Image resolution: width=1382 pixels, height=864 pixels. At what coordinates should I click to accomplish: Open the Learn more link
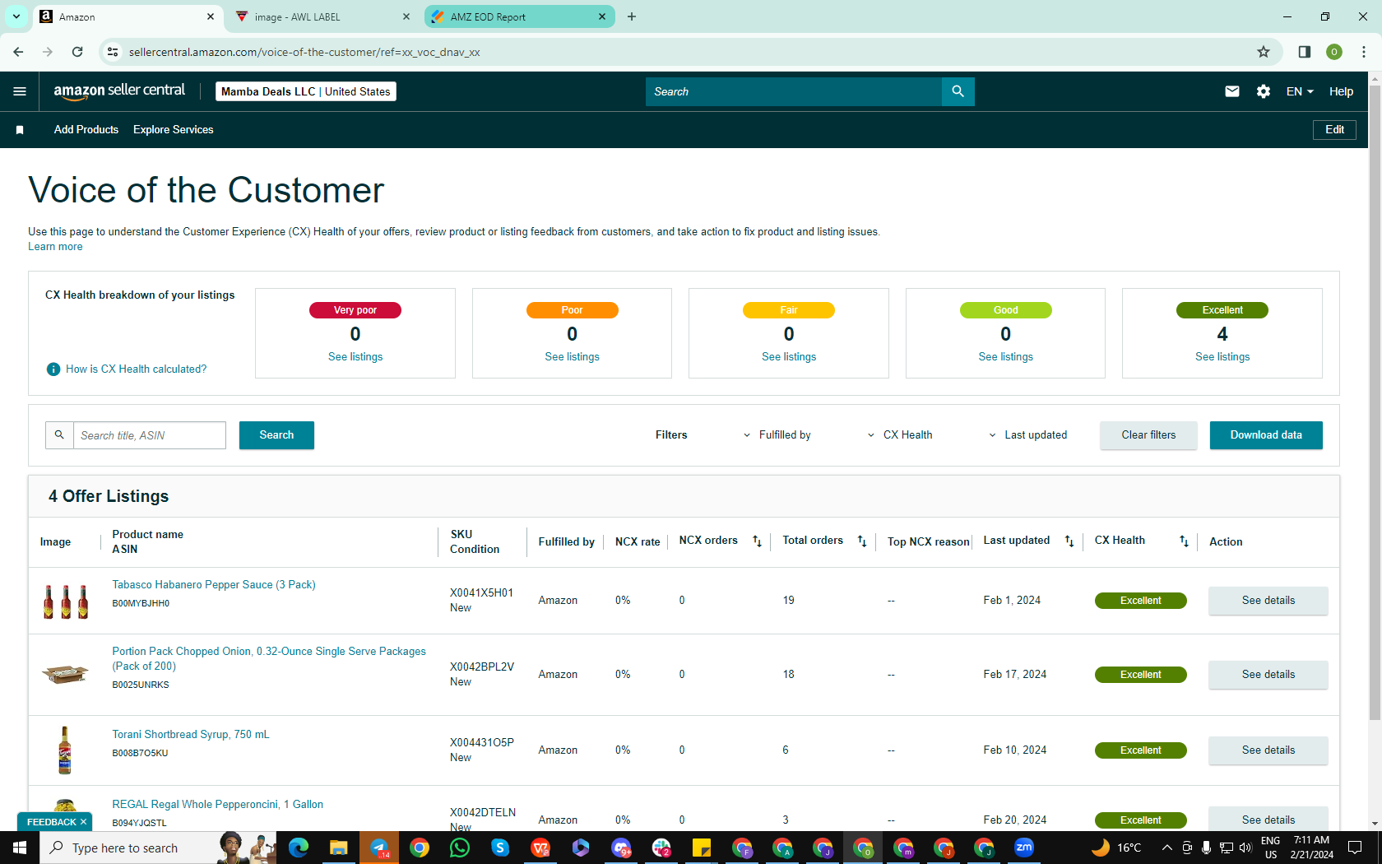coord(55,247)
